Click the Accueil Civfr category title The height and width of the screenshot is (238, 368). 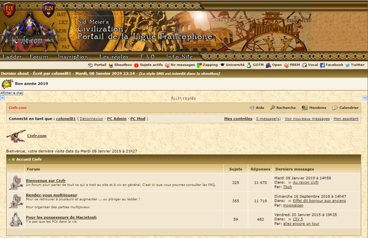click(29, 159)
